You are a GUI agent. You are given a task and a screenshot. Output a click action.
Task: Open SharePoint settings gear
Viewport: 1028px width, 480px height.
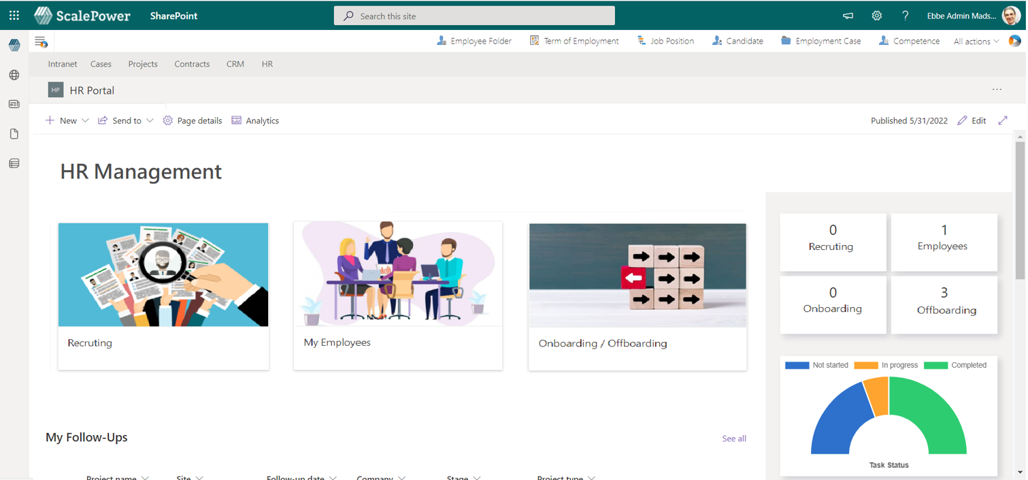(x=877, y=15)
